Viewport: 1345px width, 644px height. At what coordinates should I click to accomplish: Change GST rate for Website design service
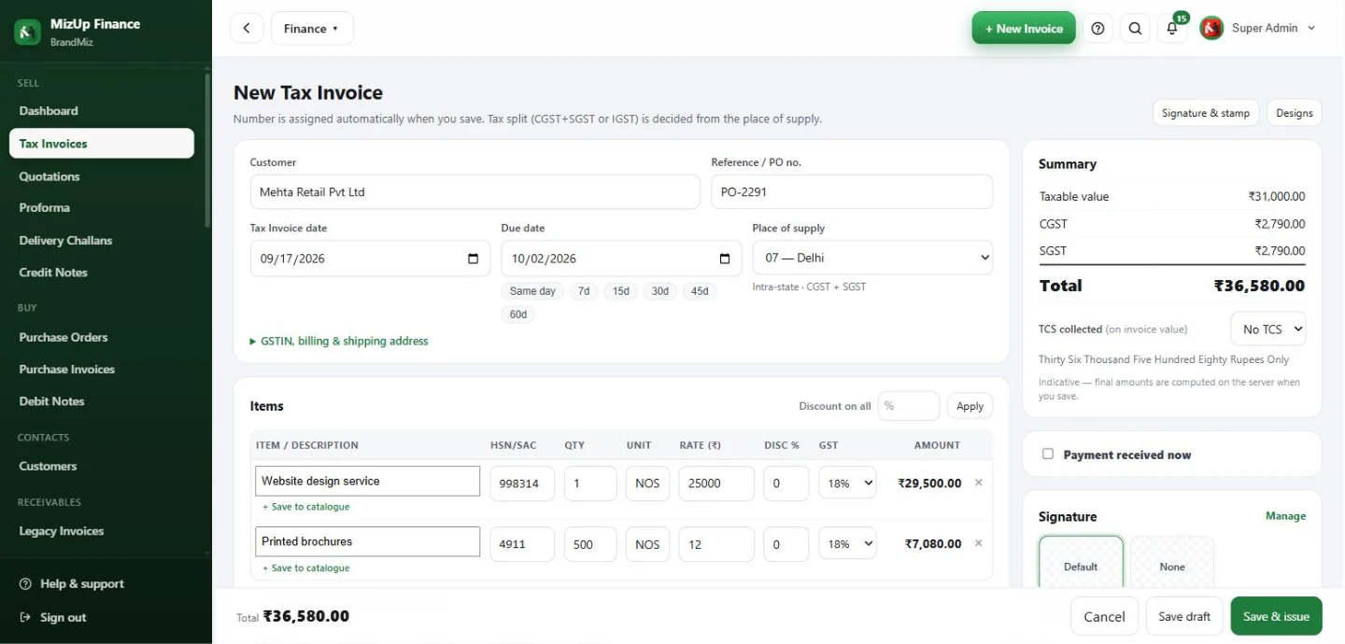[x=847, y=483]
